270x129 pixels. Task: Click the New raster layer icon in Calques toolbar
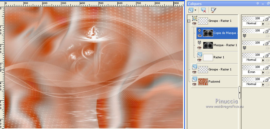tap(191, 10)
